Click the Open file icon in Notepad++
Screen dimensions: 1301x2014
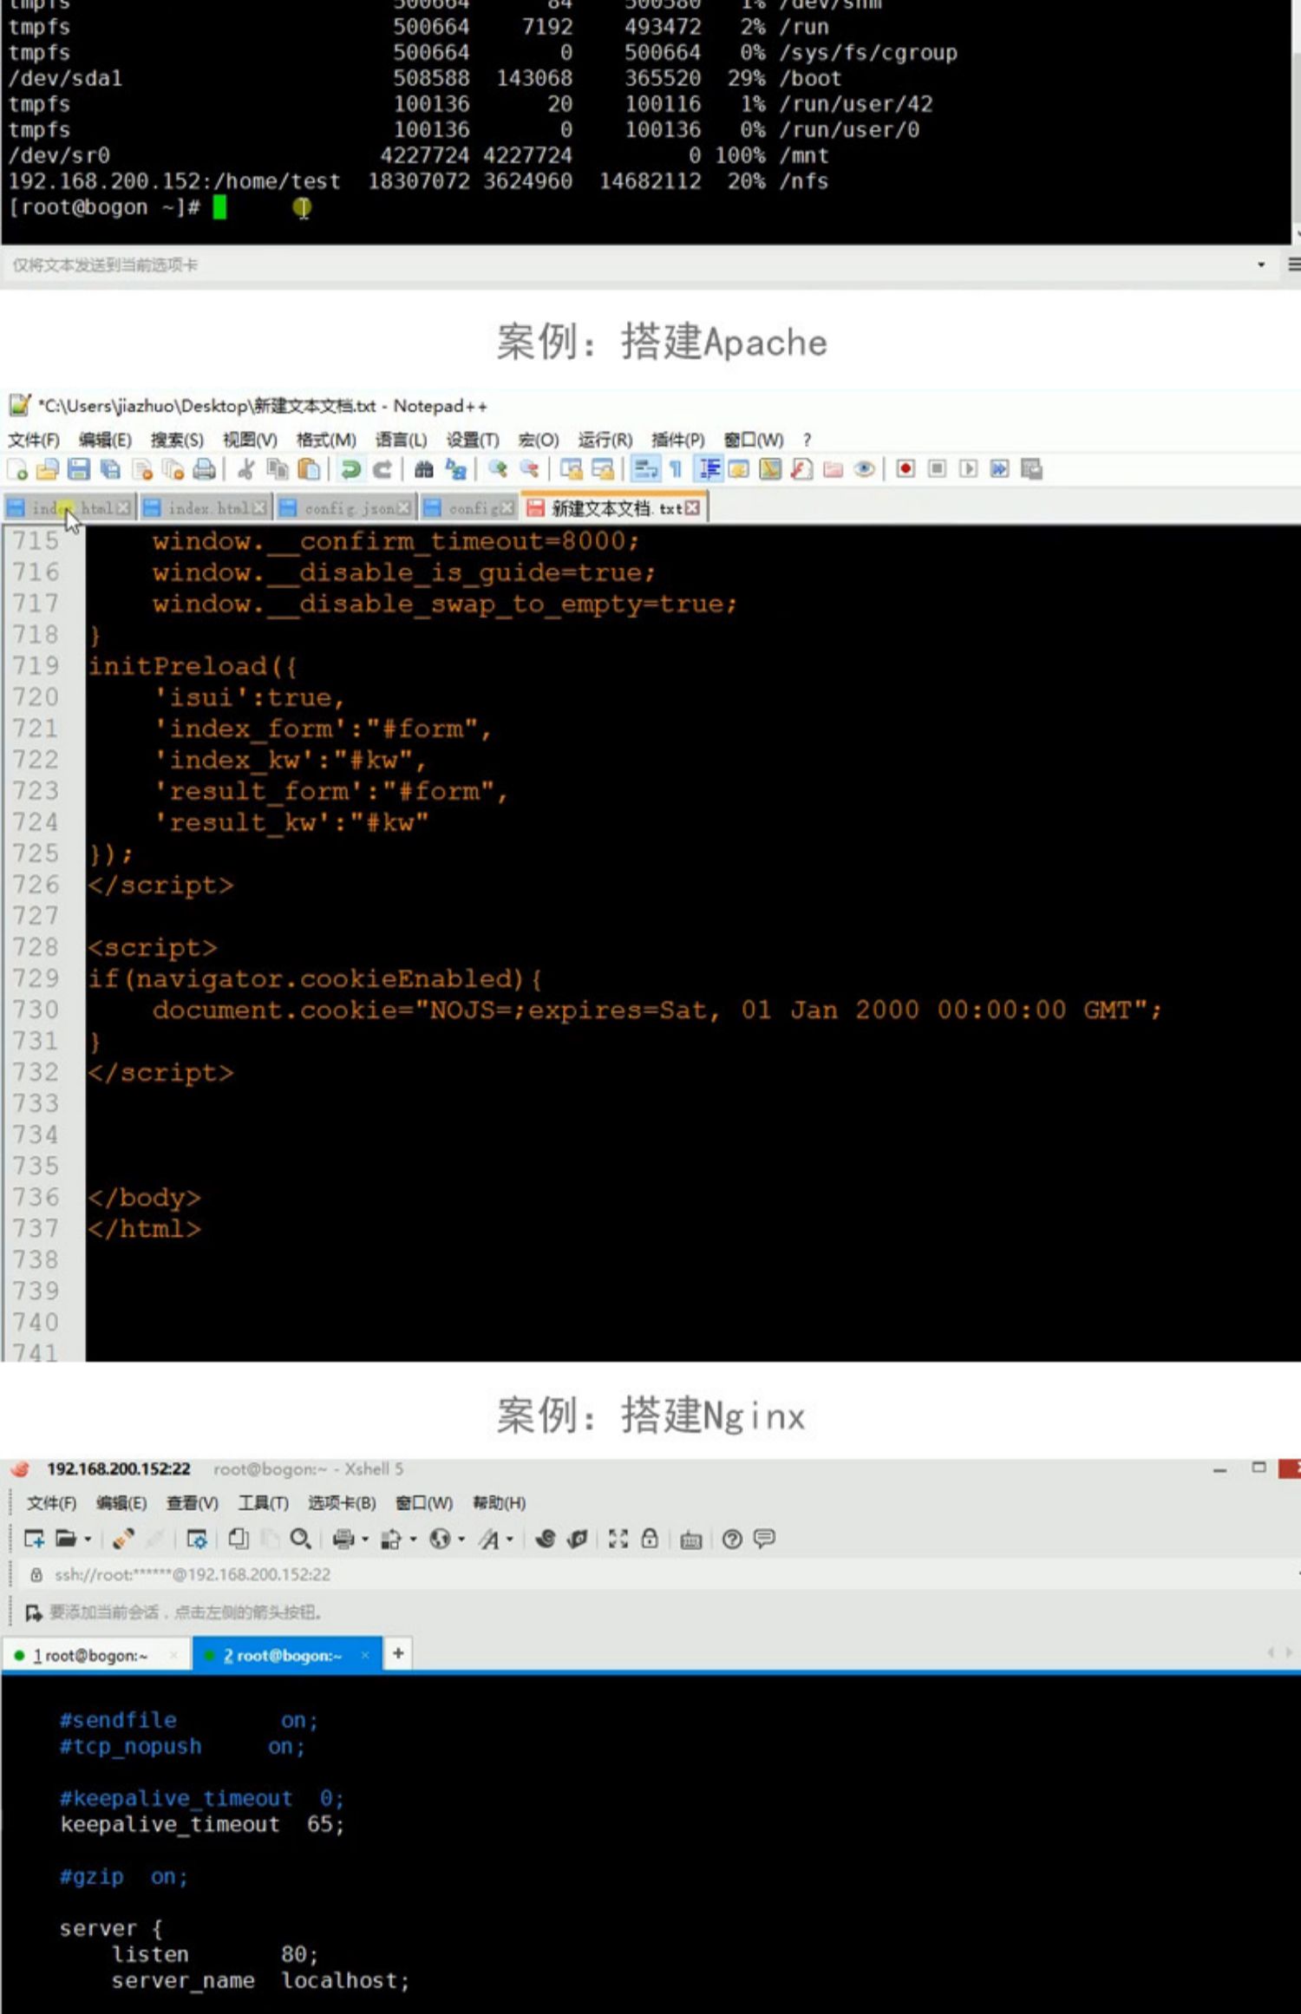tap(48, 469)
